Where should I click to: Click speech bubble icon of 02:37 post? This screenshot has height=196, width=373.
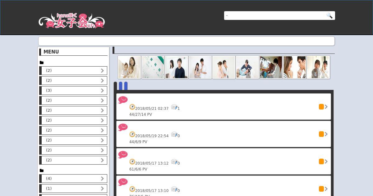(x=123, y=100)
